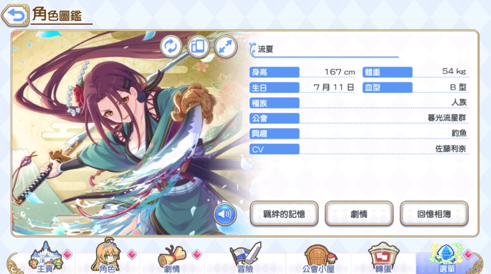Screen dimensions: 491x274
Task: Play the character voice speaker button
Action: click(225, 214)
